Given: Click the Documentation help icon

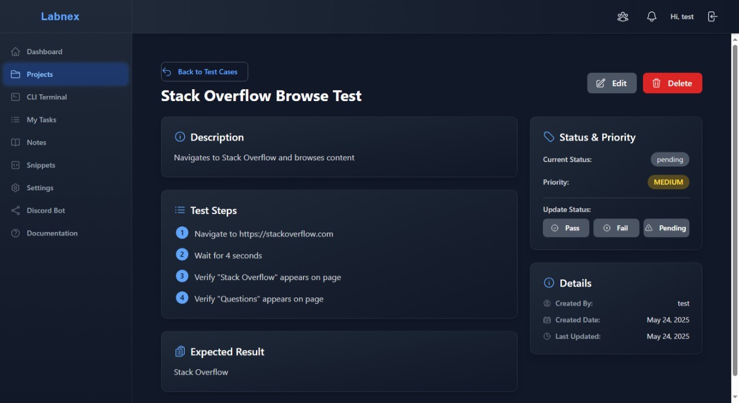Looking at the screenshot, I should [x=16, y=233].
